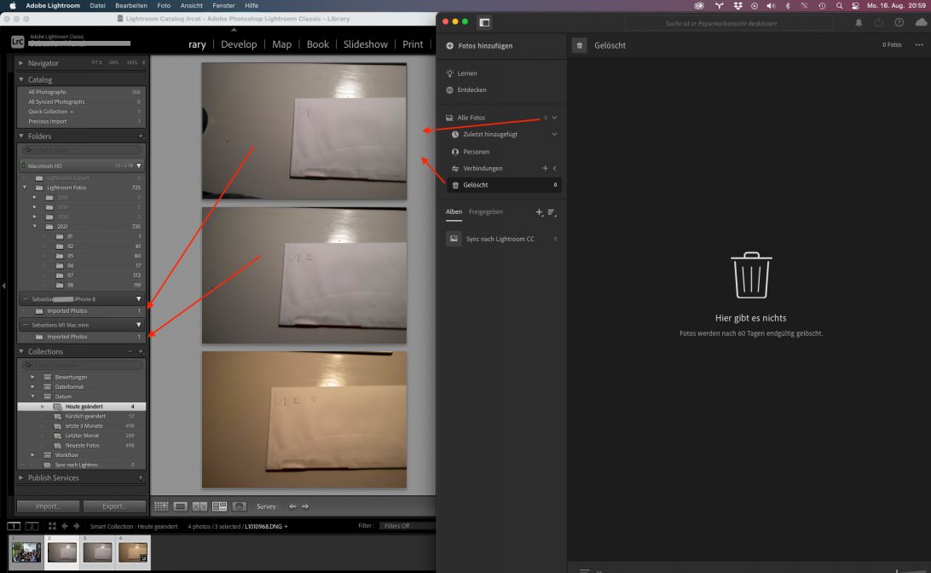Switch to Develop module
This screenshot has height=573, width=931.
point(239,44)
